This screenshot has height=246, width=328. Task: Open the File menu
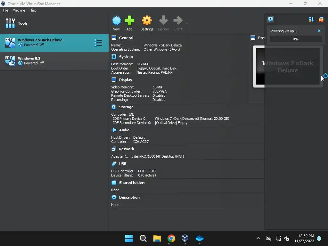tap(5, 10)
